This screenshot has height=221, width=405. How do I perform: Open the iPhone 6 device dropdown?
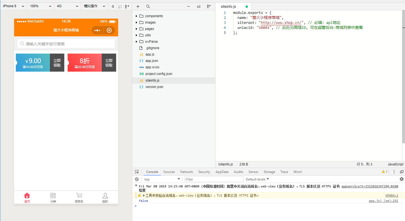[x=13, y=6]
